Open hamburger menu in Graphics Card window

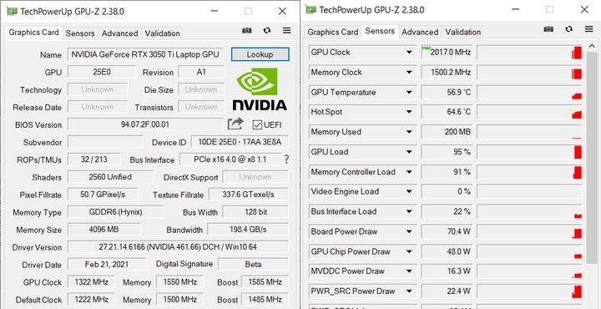tap(286, 30)
